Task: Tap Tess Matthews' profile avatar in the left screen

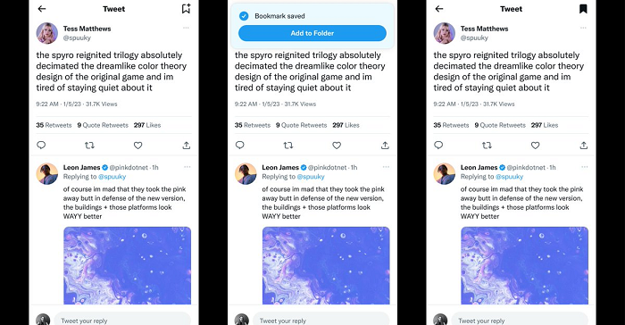Action: pos(47,33)
